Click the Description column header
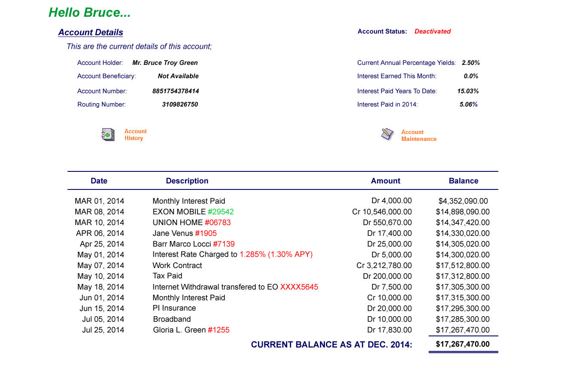 coord(187,181)
